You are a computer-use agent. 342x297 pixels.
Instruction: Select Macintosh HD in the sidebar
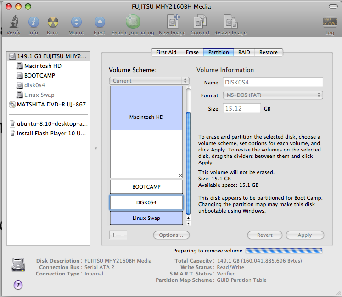48,66
